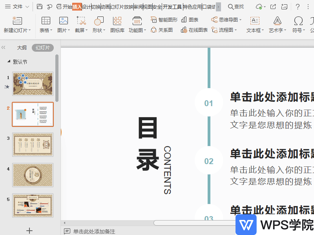Switch the side panel to 大纲 view

[x=22, y=48]
